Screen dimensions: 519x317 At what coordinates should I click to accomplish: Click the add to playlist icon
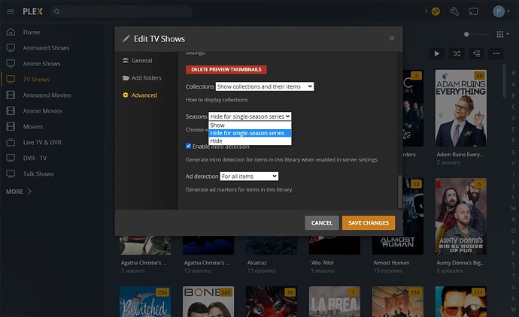coord(476,53)
